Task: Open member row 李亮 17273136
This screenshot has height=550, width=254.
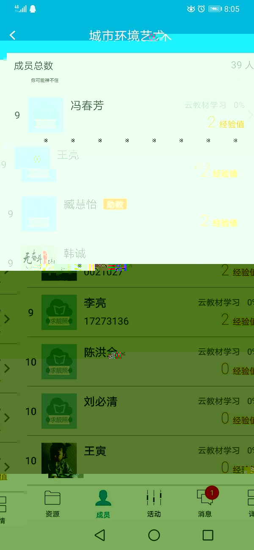Action: point(141,312)
